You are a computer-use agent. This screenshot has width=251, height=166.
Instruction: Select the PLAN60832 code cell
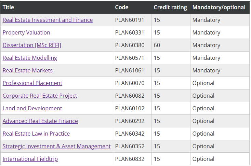[x=130, y=159]
